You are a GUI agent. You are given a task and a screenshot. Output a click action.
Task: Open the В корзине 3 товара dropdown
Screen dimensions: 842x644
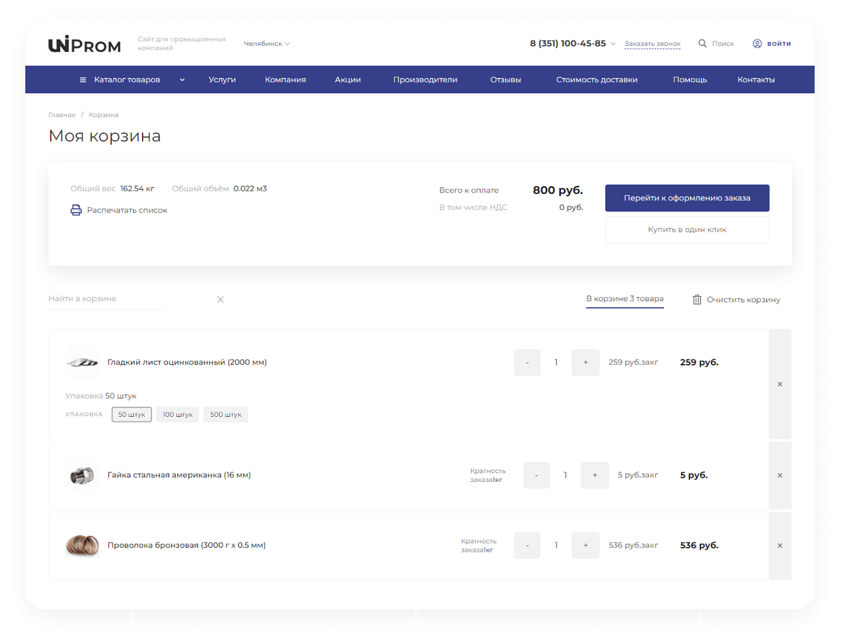[x=624, y=298]
